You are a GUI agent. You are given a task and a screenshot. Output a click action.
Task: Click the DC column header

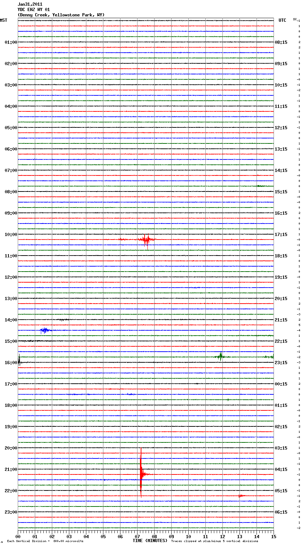pos(295,19)
